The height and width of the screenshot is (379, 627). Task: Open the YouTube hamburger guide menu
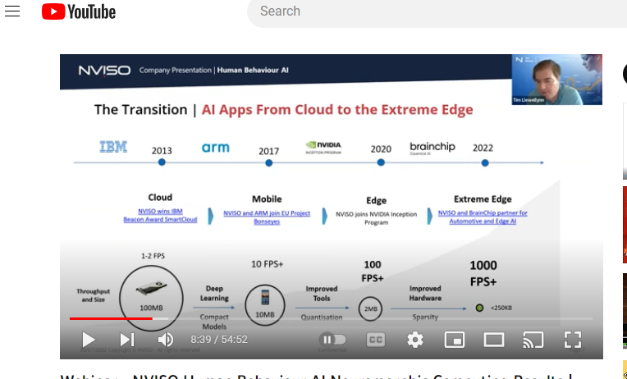[x=12, y=11]
